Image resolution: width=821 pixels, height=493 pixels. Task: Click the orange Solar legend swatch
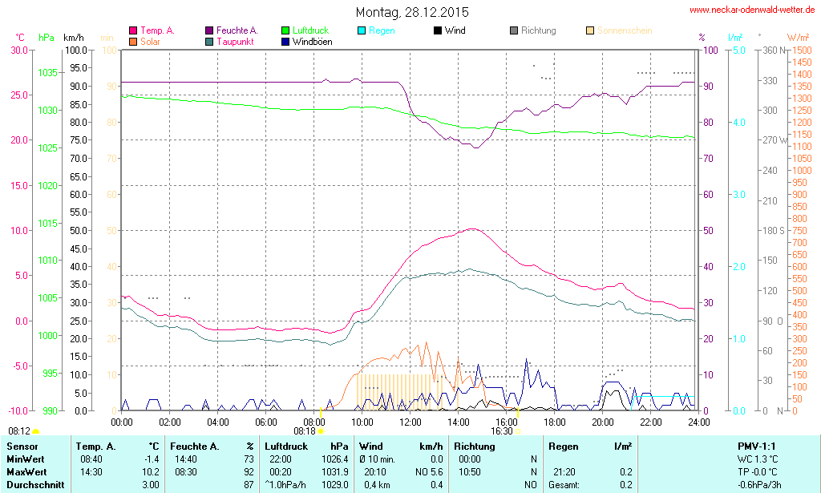(133, 41)
